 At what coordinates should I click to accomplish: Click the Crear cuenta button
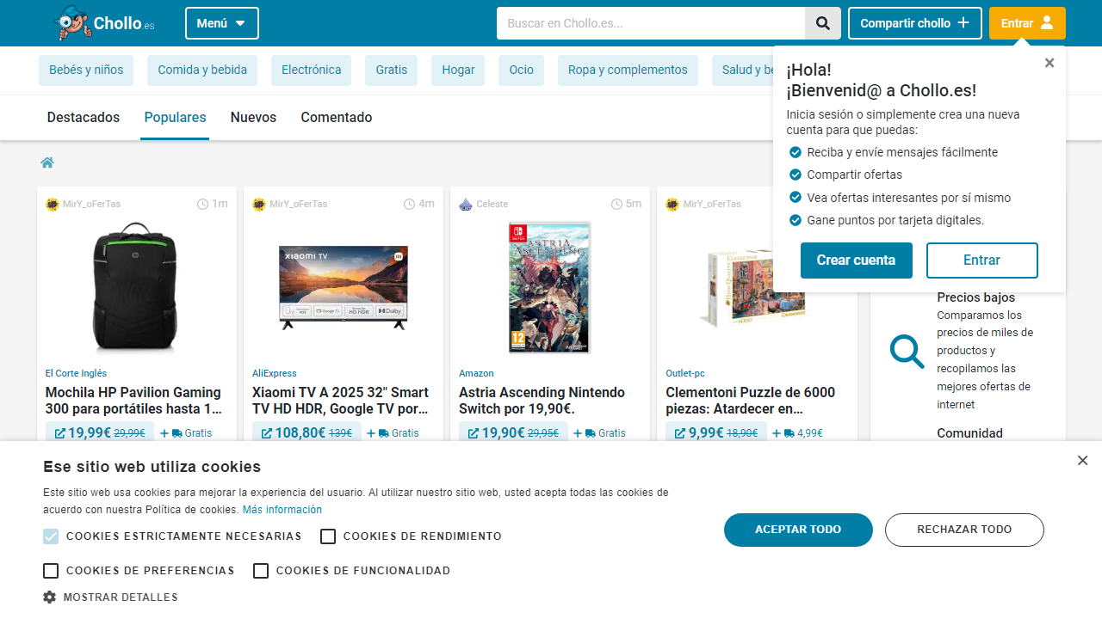(856, 260)
